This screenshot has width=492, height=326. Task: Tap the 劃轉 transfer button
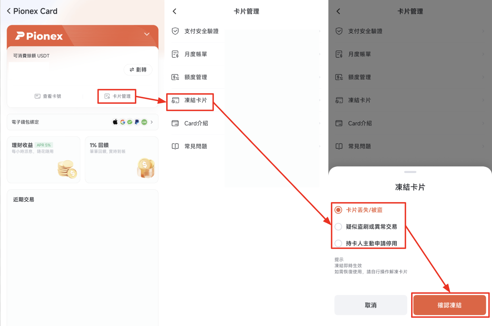pyautogui.click(x=138, y=70)
